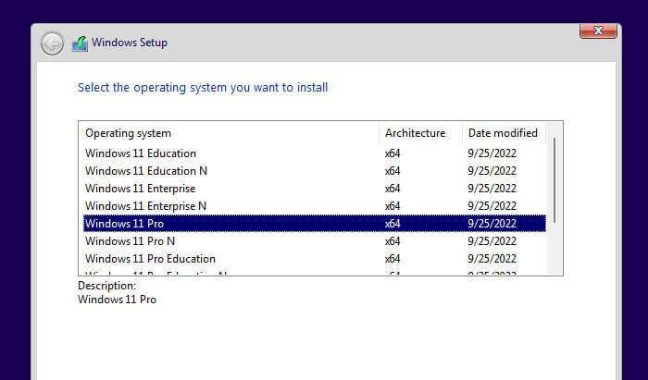Click the Date modified column header

point(505,133)
